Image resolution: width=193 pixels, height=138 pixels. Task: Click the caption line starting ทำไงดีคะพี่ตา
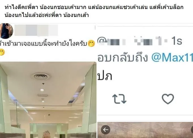94,7
